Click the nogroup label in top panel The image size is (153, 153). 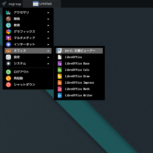coord(15,4)
